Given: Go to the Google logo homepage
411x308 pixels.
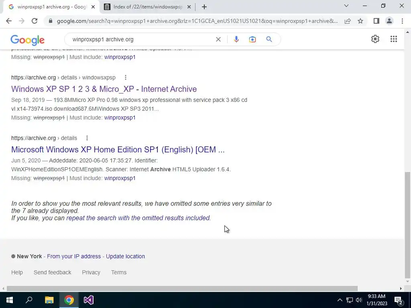Looking at the screenshot, I should tap(28, 40).
